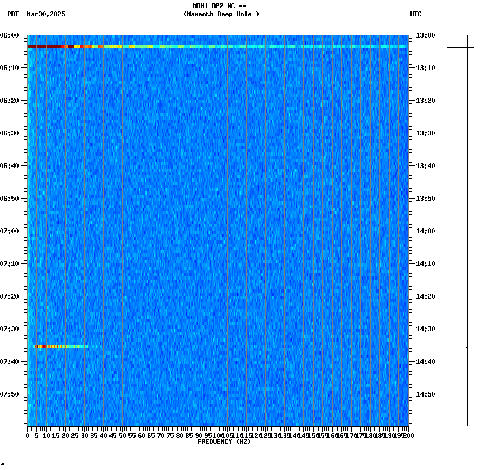Screen dimensions: 491x470
Task: Click the 50 Hz gridline inside the spectrogram
Action: 124,218
